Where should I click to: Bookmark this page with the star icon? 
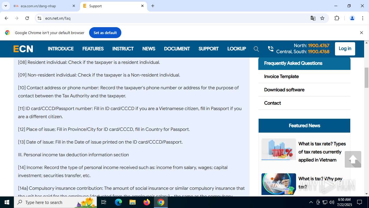322,18
